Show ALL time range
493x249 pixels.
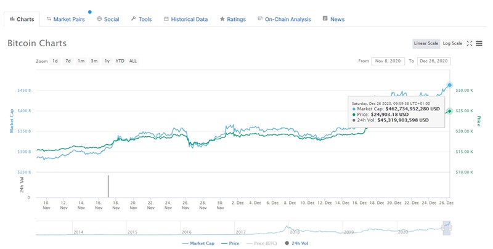click(x=133, y=61)
